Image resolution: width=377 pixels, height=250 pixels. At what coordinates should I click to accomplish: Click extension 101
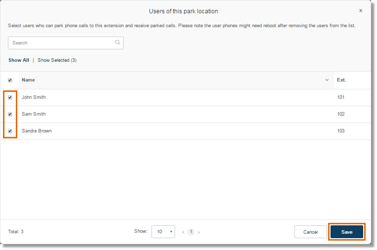coord(341,97)
